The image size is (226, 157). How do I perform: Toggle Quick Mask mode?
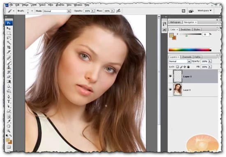(x=9, y=147)
